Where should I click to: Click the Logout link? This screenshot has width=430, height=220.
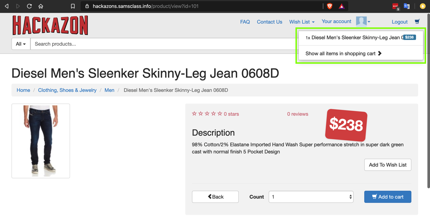(399, 22)
